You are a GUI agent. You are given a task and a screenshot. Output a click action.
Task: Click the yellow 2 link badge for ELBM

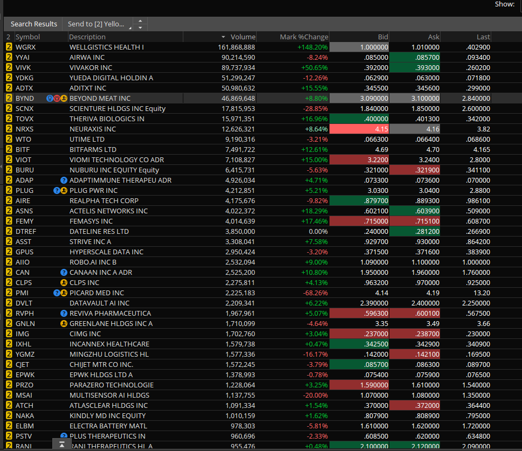point(9,426)
